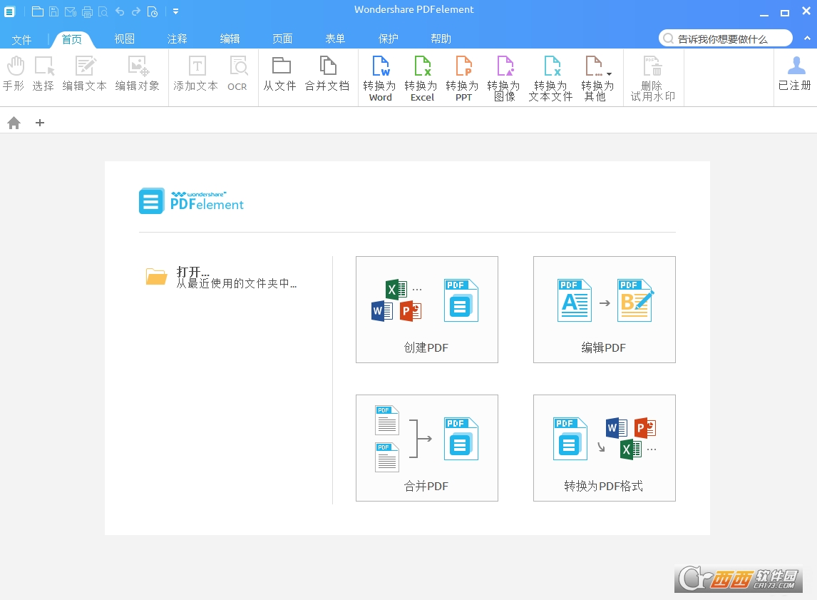The image size is (817, 600).
Task: Click the 告诉我你想要做什么 search box
Action: point(725,39)
